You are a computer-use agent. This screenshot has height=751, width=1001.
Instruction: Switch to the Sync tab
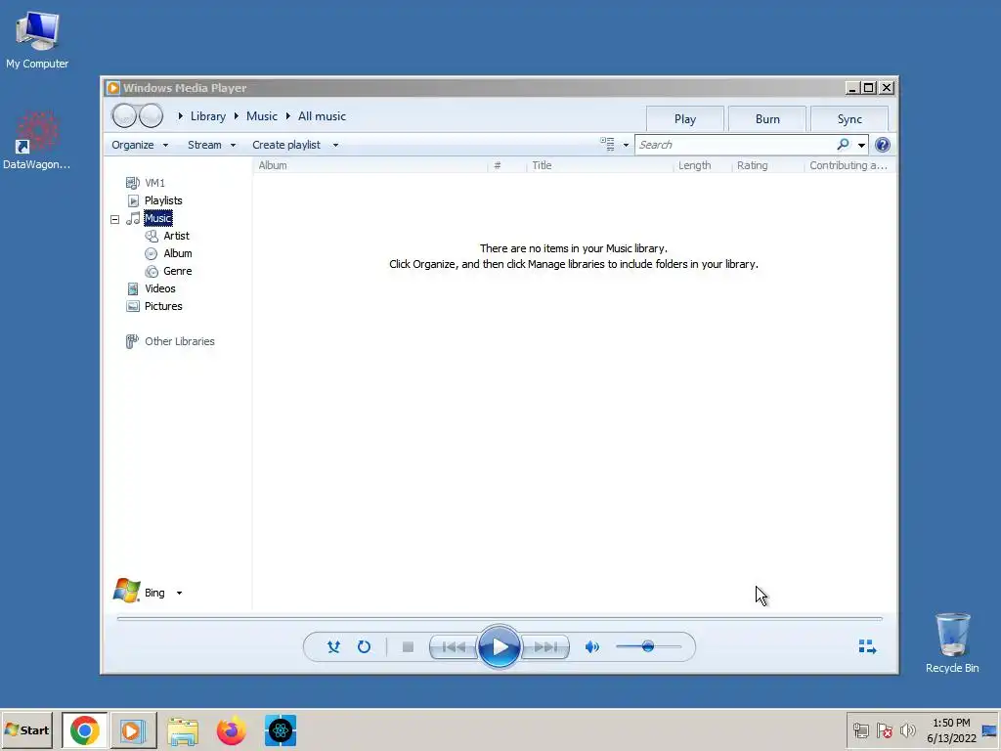click(849, 118)
